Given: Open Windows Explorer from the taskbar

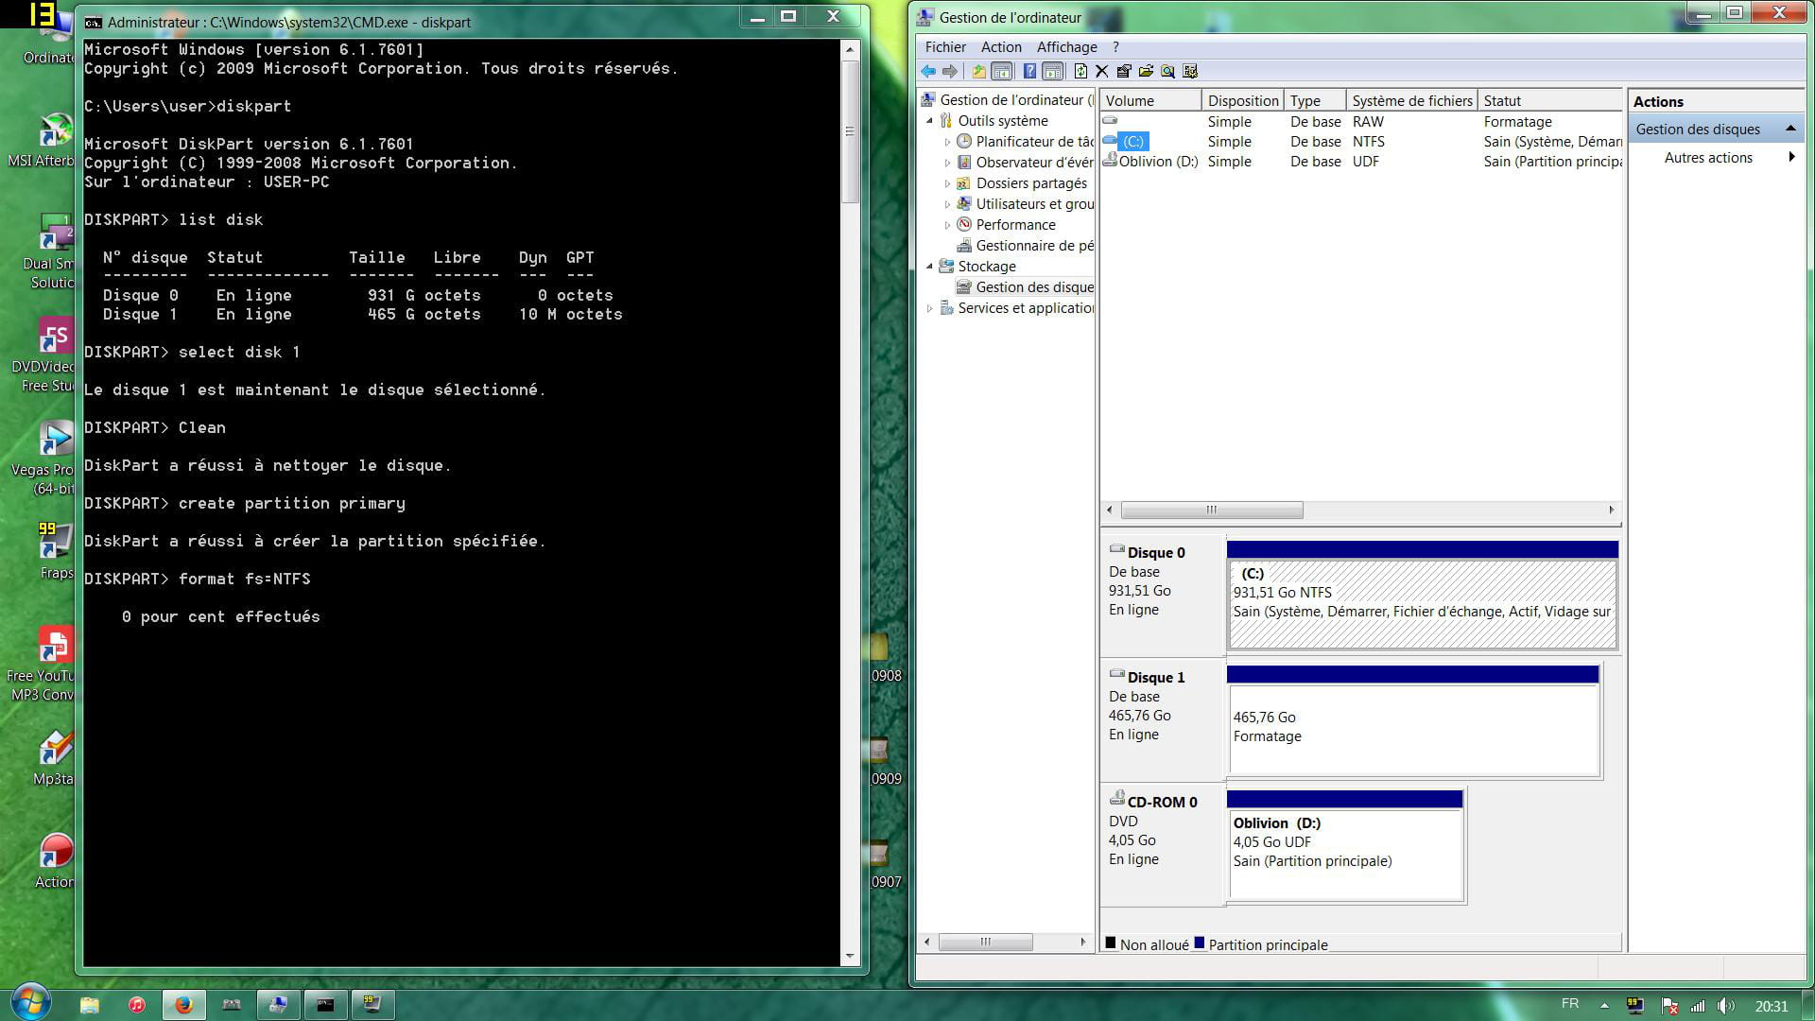Looking at the screenshot, I should coord(89,1004).
